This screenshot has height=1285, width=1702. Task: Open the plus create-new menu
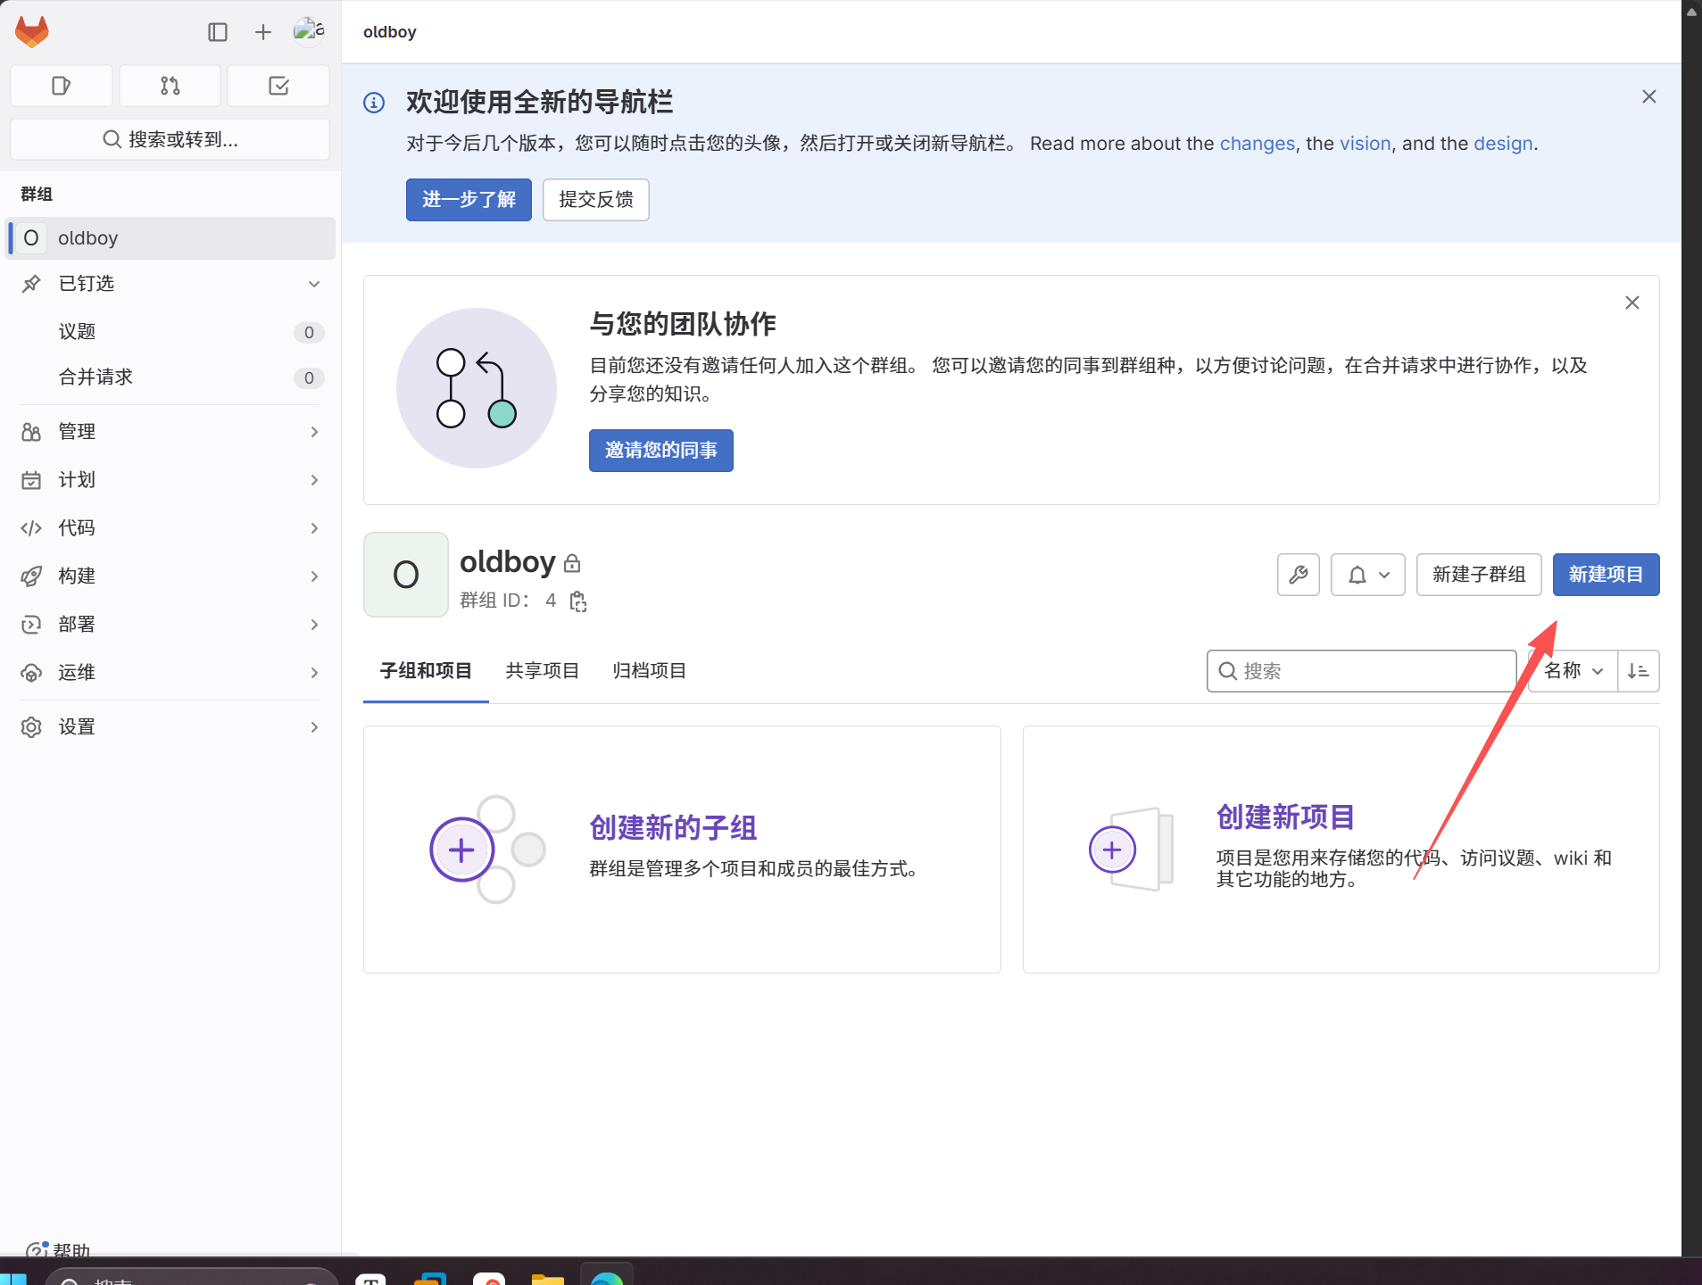[x=263, y=32]
